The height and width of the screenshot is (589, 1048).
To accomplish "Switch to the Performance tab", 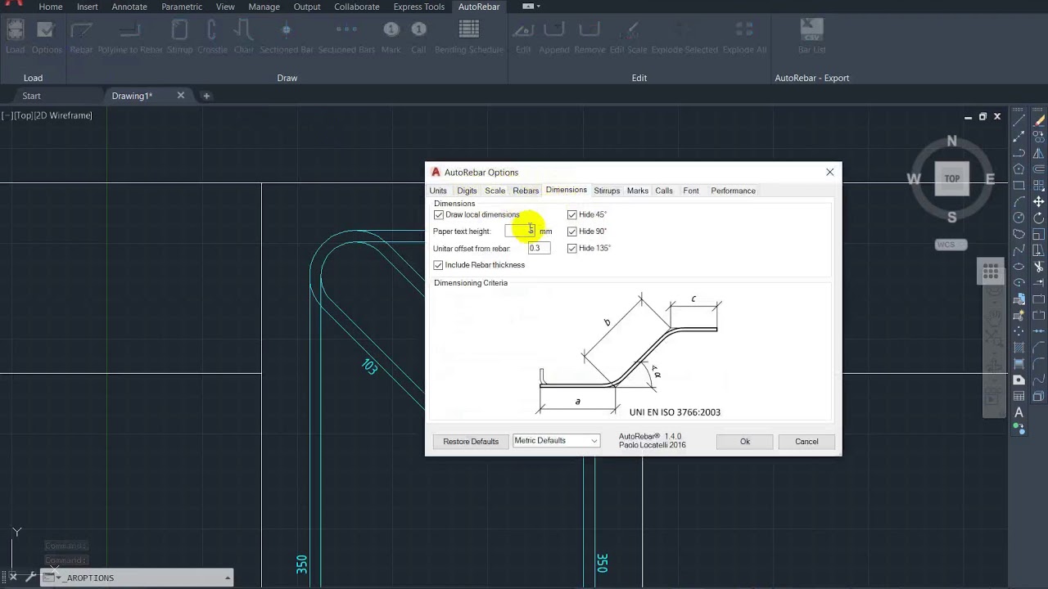I will 733,191.
